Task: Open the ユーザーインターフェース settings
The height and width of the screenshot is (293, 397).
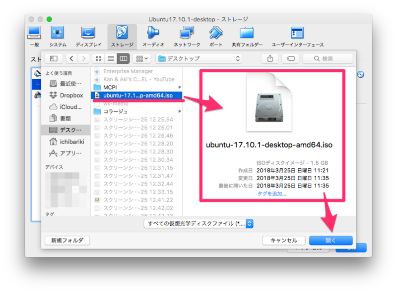Action: pyautogui.click(x=297, y=36)
